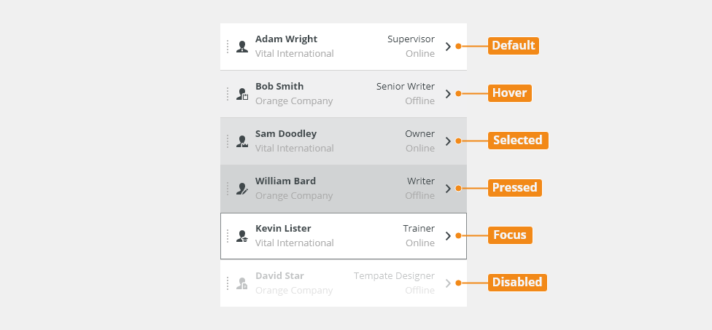Grab the drag handle beside Adam Wright
The width and height of the screenshot is (712, 330).
228,47
